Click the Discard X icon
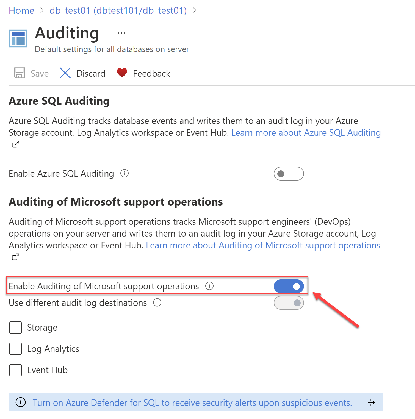Image resolution: width=415 pixels, height=419 pixels. pos(65,73)
